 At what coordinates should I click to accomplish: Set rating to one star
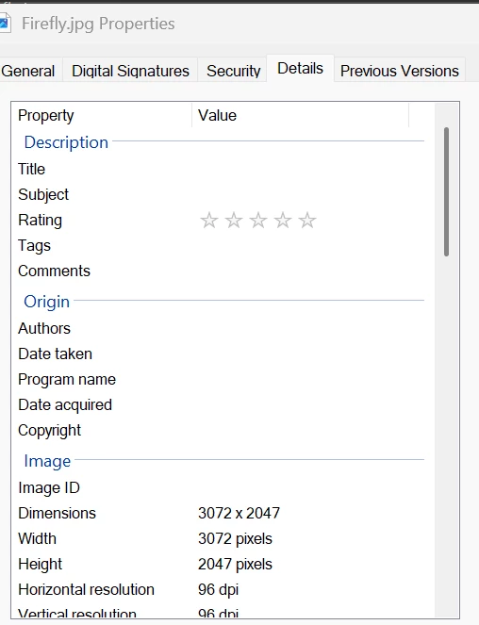[209, 220]
